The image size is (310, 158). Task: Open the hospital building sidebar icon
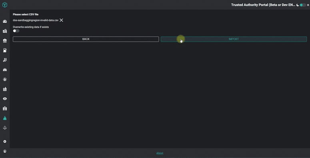(5, 70)
